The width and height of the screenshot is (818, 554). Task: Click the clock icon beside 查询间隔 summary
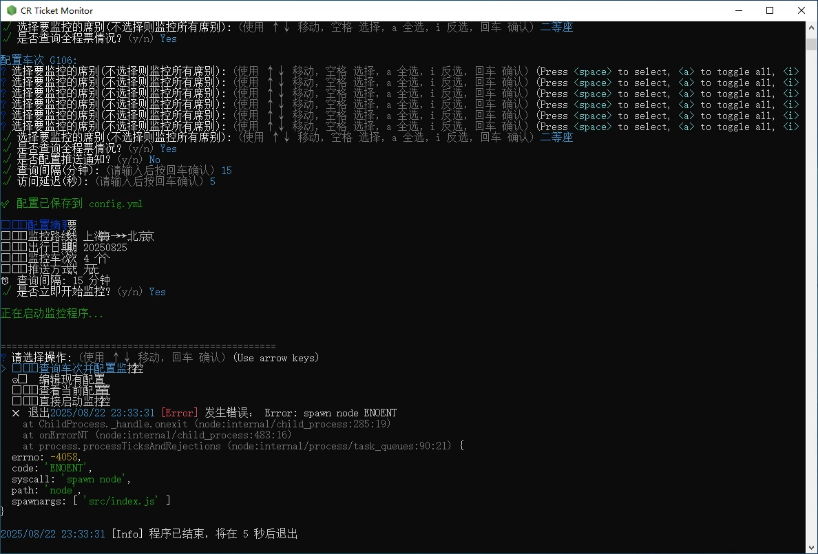point(6,281)
